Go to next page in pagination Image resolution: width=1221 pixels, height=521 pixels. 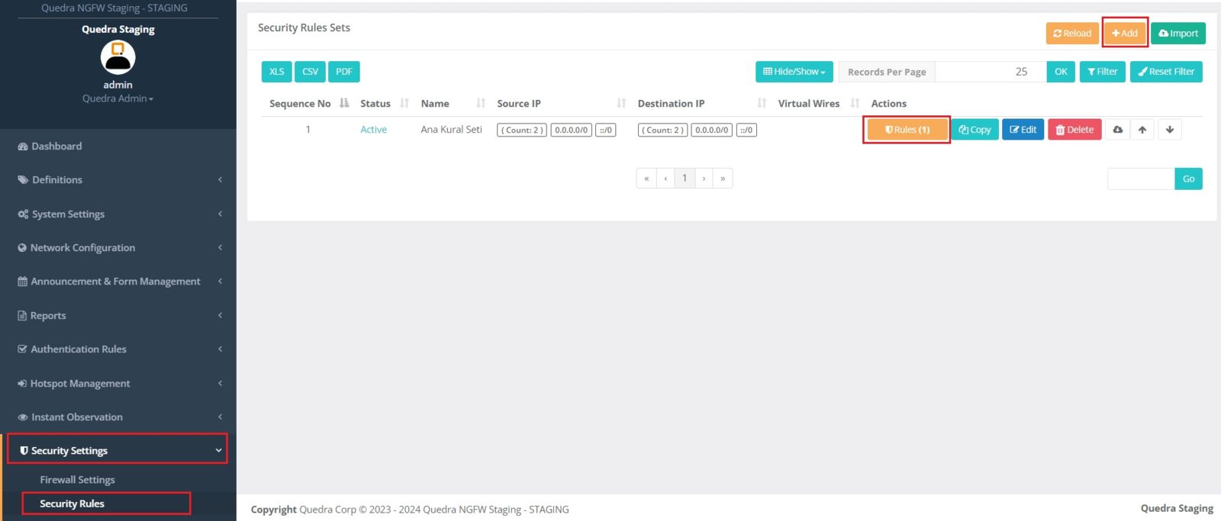coord(704,178)
